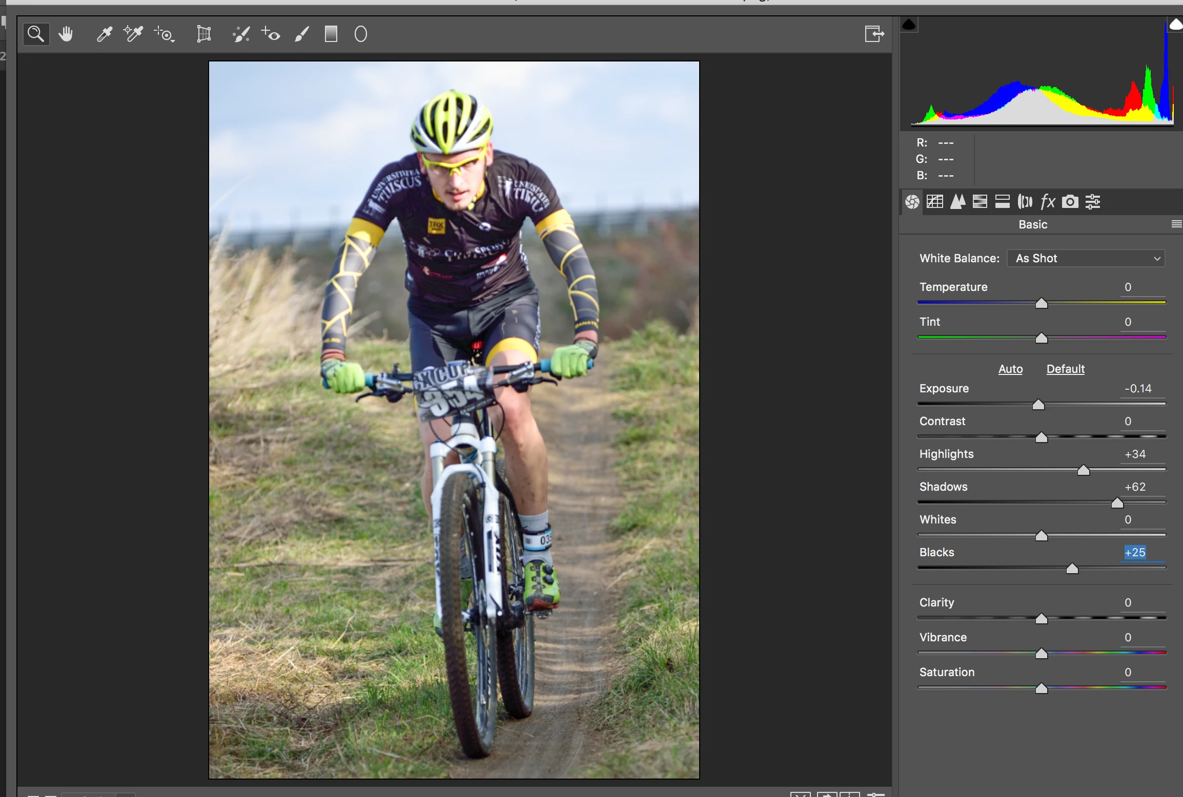Select the Color Sampler tool
This screenshot has height=797, width=1183.
[x=133, y=34]
